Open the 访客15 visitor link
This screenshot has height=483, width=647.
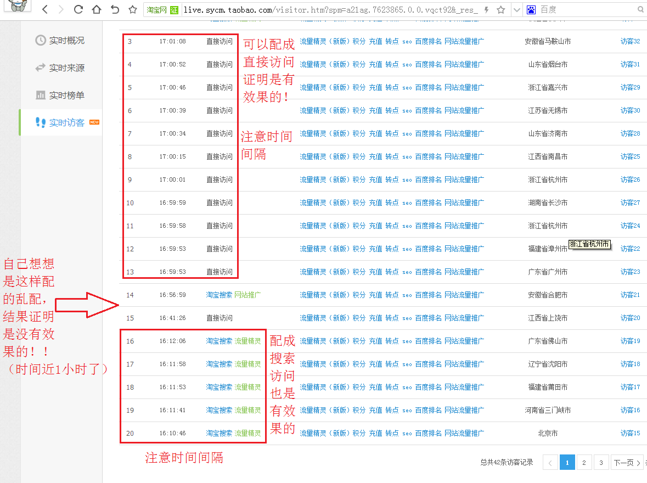[x=630, y=434]
